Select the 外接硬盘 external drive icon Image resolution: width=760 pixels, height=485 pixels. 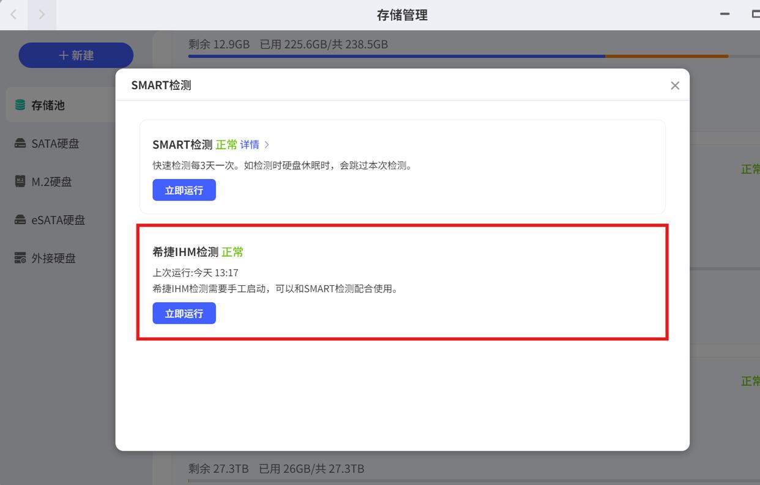[x=20, y=258]
